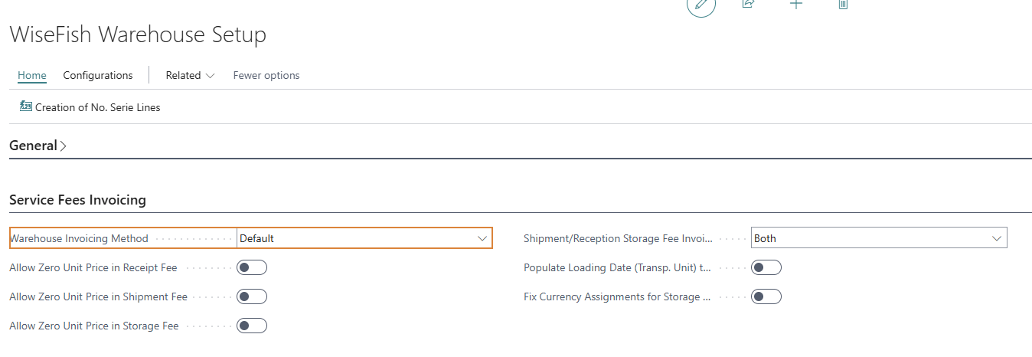Screen dimensions: 1032x357
Task: Toggle Fix Currency Assignments for Storage switch
Action: pyautogui.click(x=766, y=296)
